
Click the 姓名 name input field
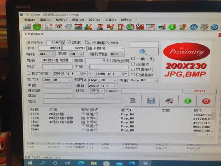coord(57,60)
